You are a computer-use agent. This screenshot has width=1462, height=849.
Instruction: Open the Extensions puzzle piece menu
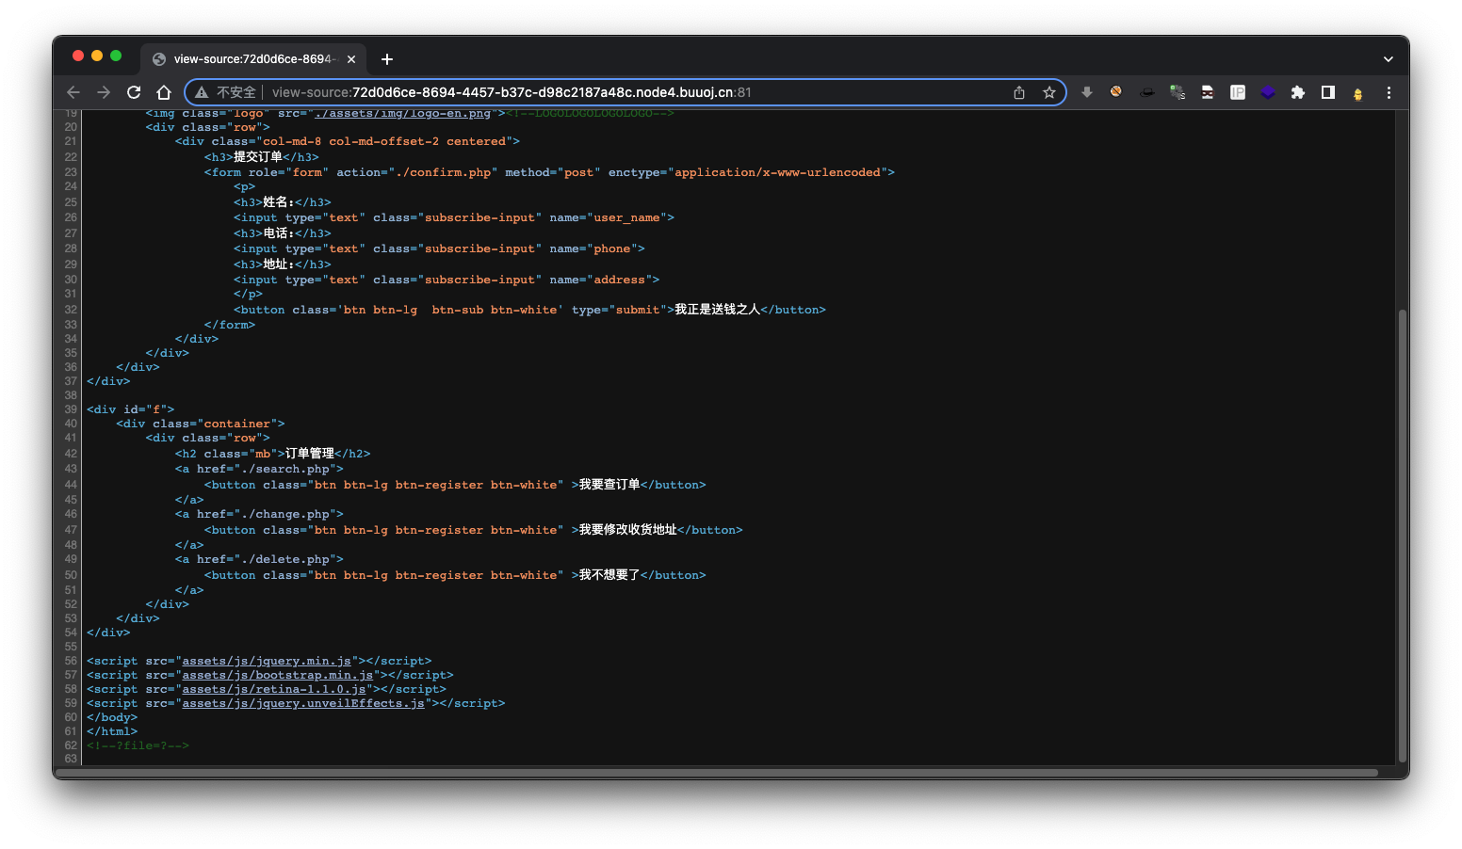1298,92
